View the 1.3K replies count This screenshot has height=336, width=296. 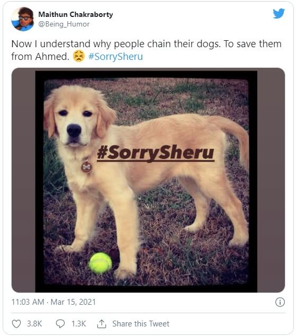(78, 324)
